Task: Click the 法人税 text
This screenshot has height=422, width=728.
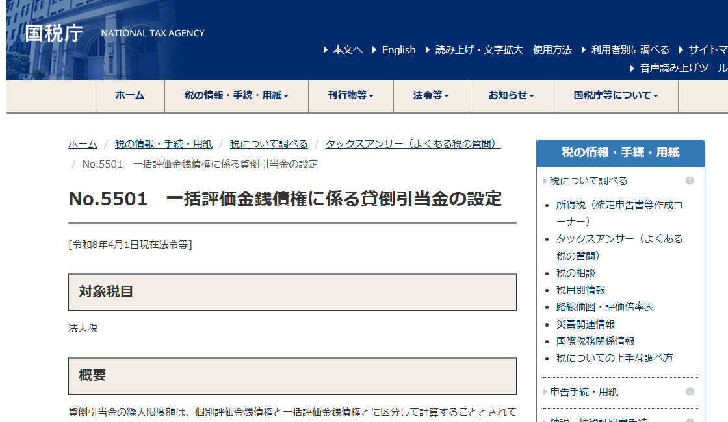Action: tap(83, 329)
